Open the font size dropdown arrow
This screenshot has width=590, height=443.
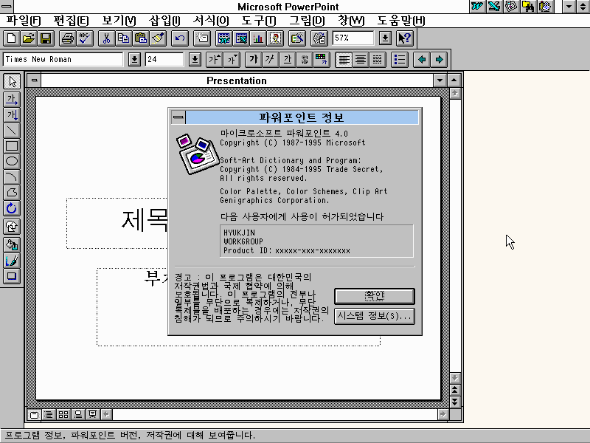pyautogui.click(x=195, y=60)
